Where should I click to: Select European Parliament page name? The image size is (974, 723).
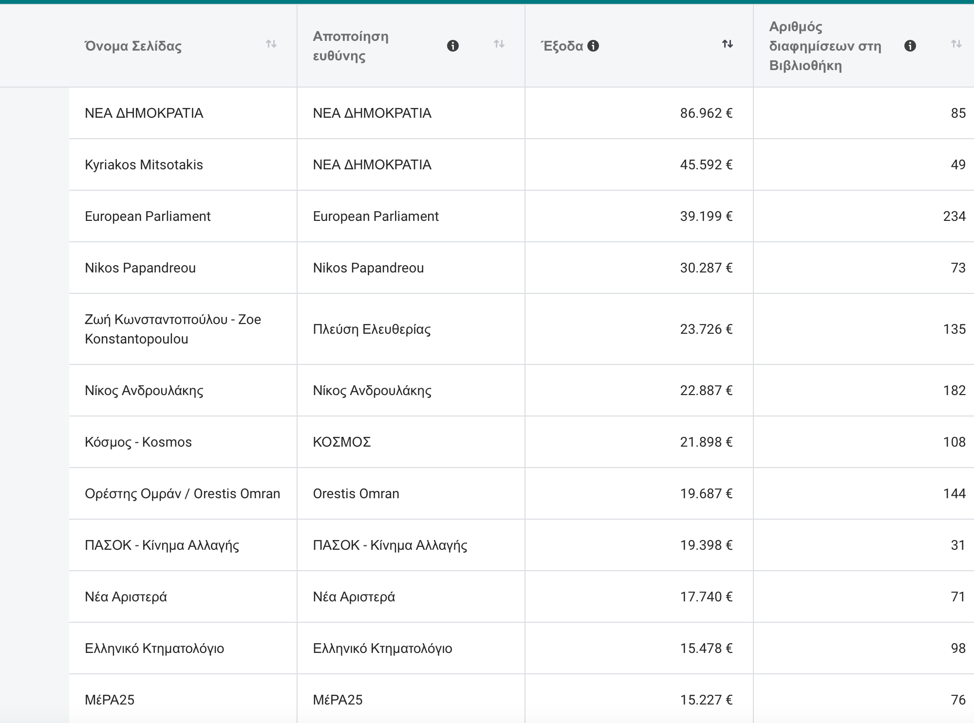[x=148, y=217]
